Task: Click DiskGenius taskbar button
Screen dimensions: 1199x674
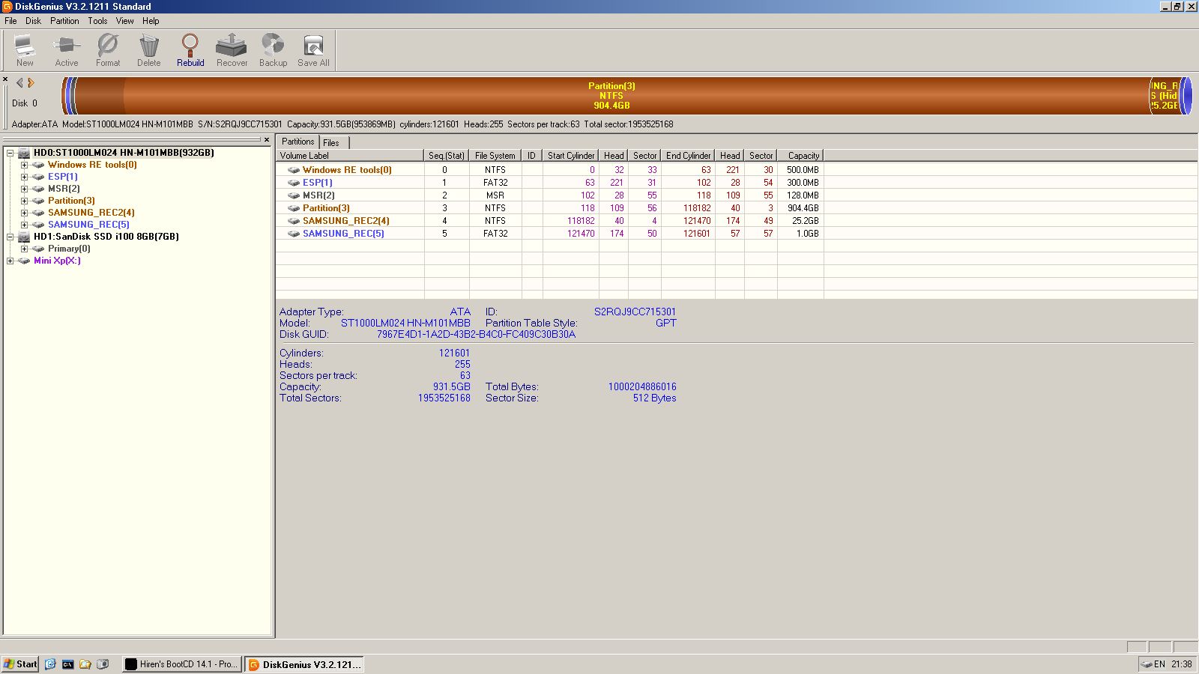Action: [x=304, y=664]
